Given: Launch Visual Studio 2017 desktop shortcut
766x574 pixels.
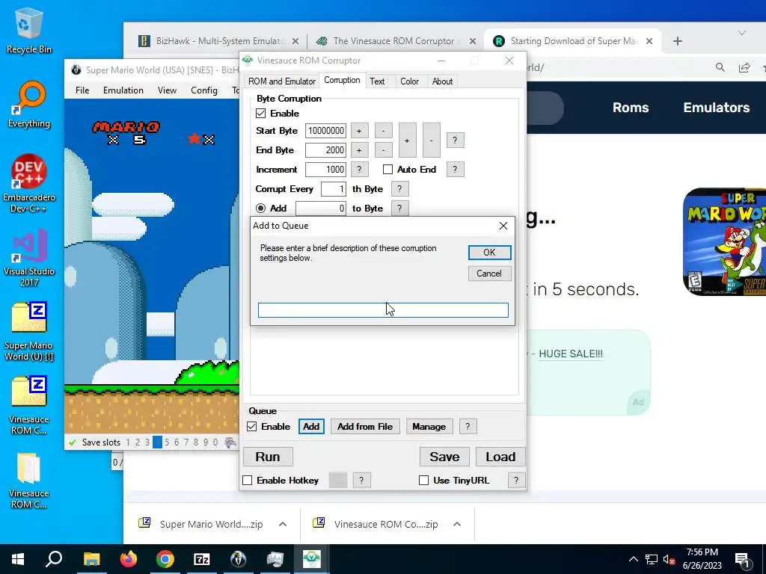Looking at the screenshot, I should click(28, 258).
